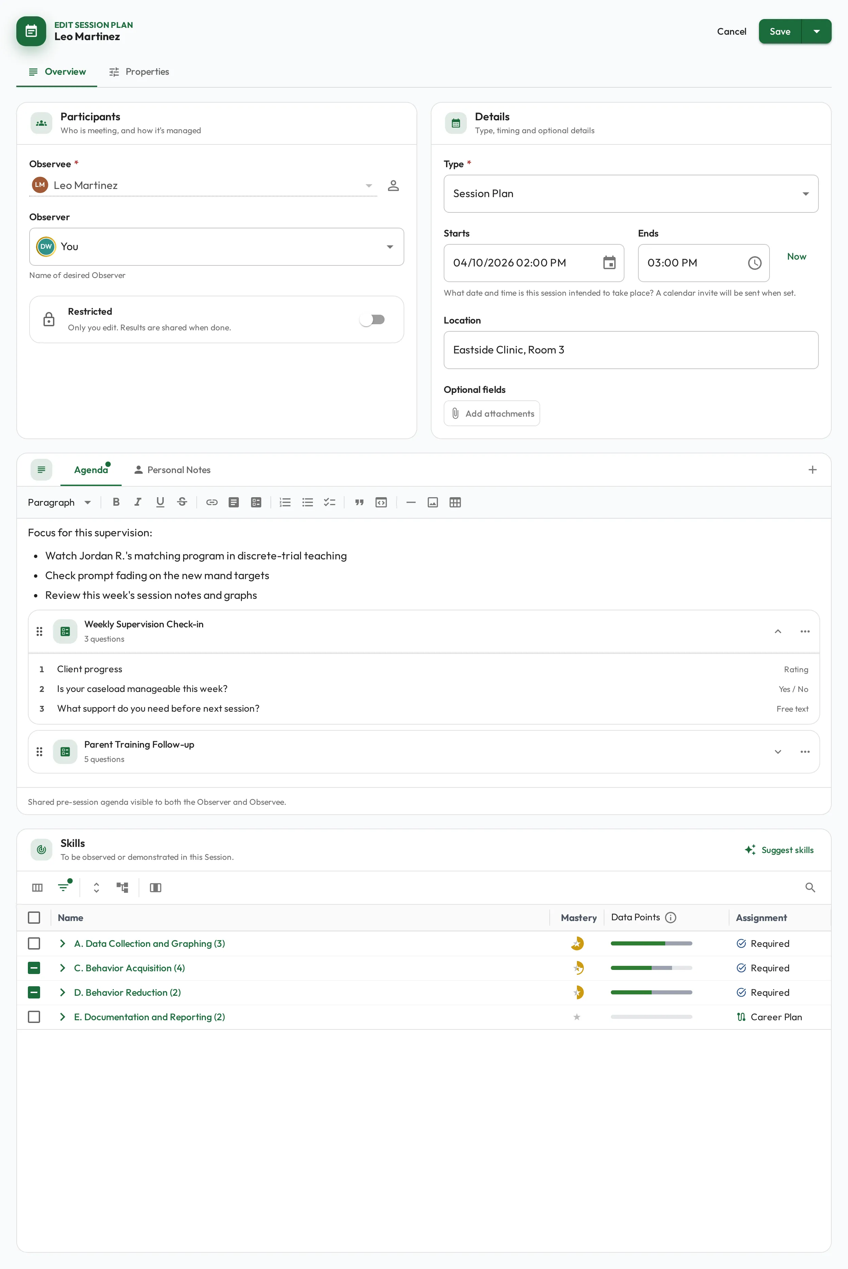Select the Overview tab

point(57,72)
